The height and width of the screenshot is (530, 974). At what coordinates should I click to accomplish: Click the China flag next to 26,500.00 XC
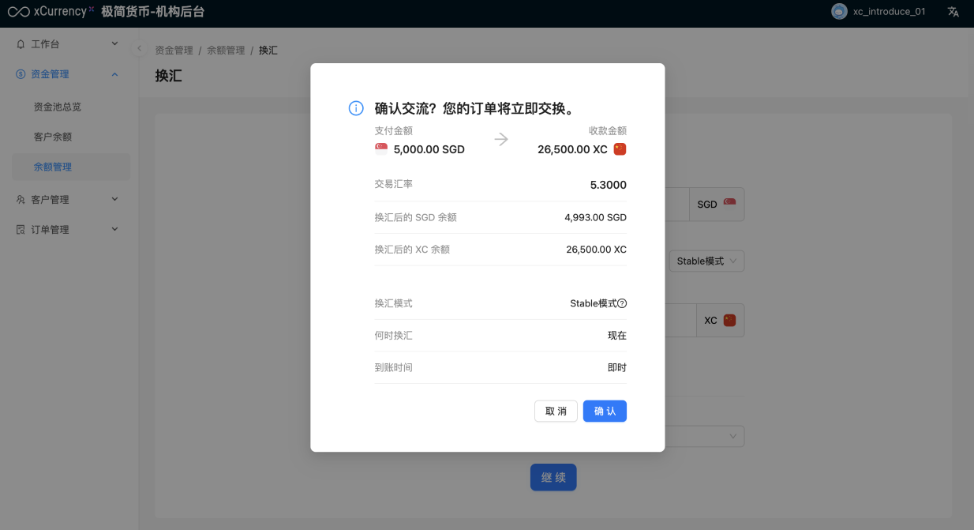coord(620,149)
